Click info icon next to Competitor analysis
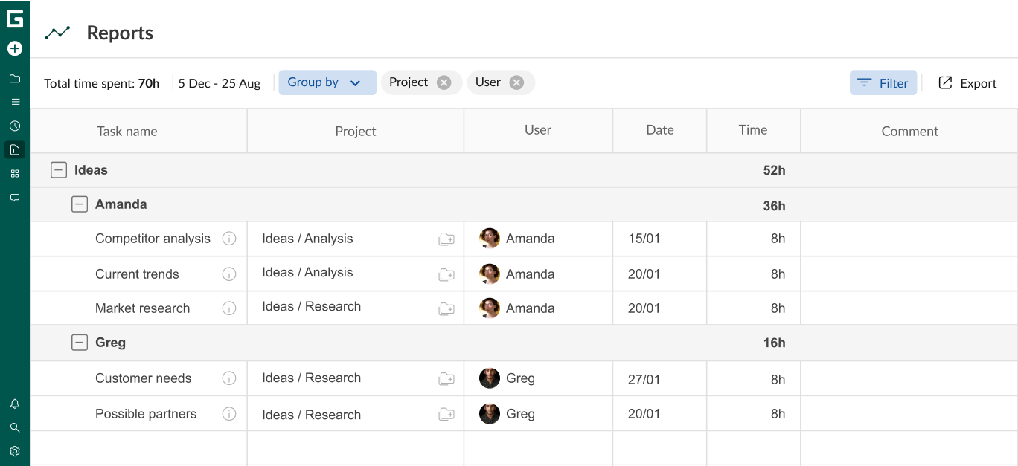Viewport: 1018px width, 466px height. pyautogui.click(x=229, y=239)
